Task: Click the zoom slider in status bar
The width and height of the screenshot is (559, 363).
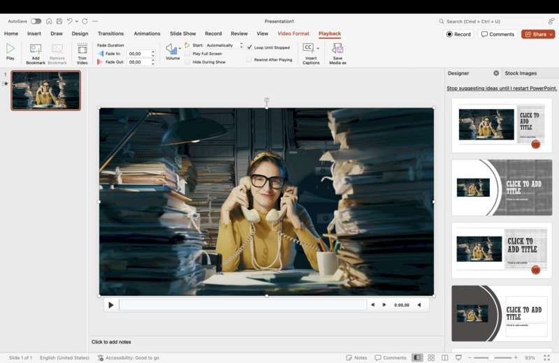Action: pyautogui.click(x=493, y=357)
